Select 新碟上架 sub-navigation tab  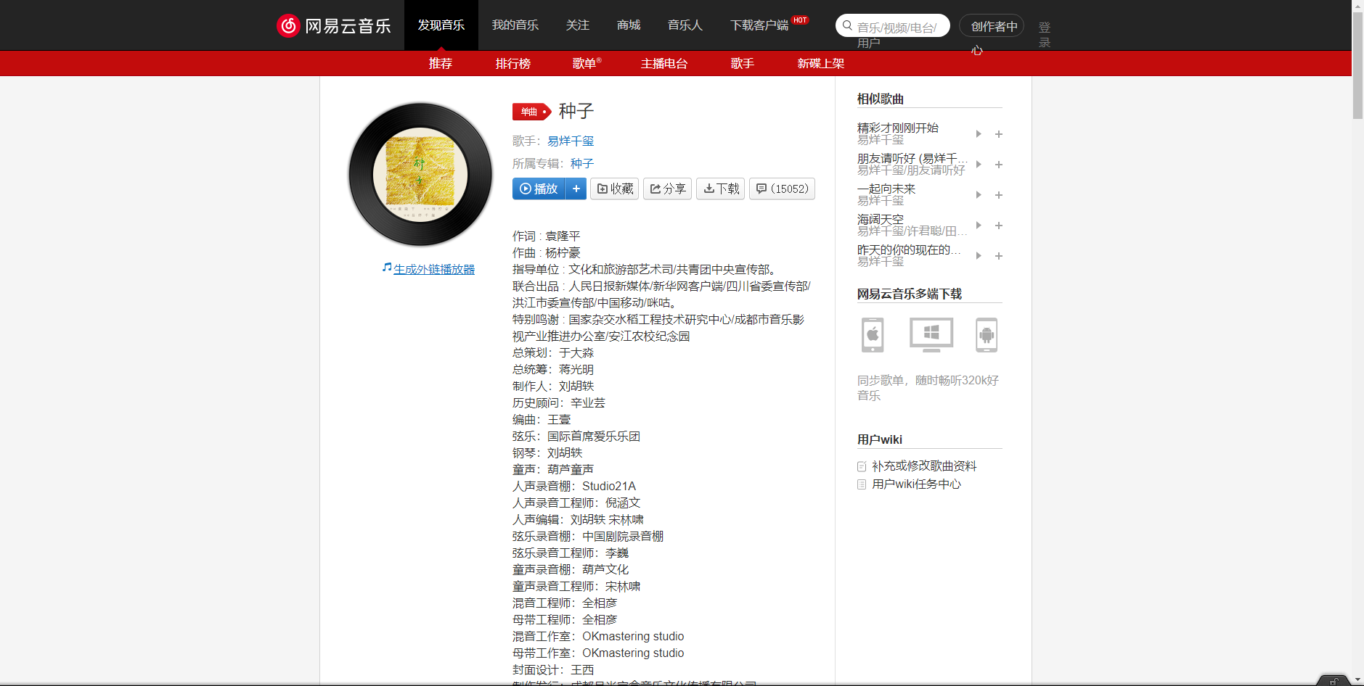click(x=821, y=64)
